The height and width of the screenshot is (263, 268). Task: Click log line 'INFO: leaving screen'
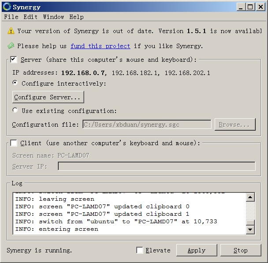(55, 199)
